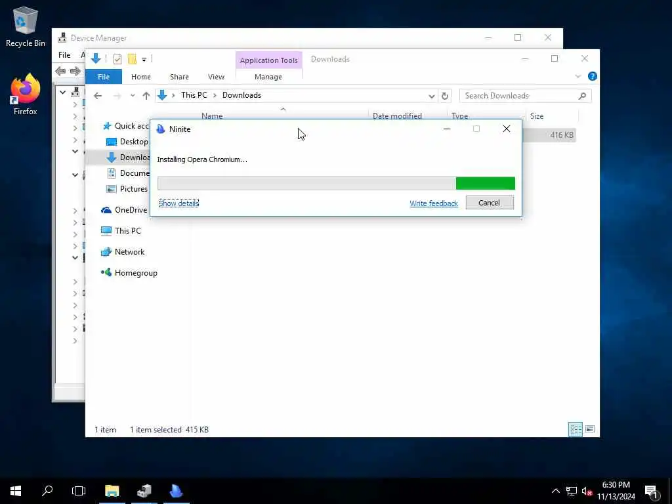Click the search magnifier in Search Downloads

(582, 96)
